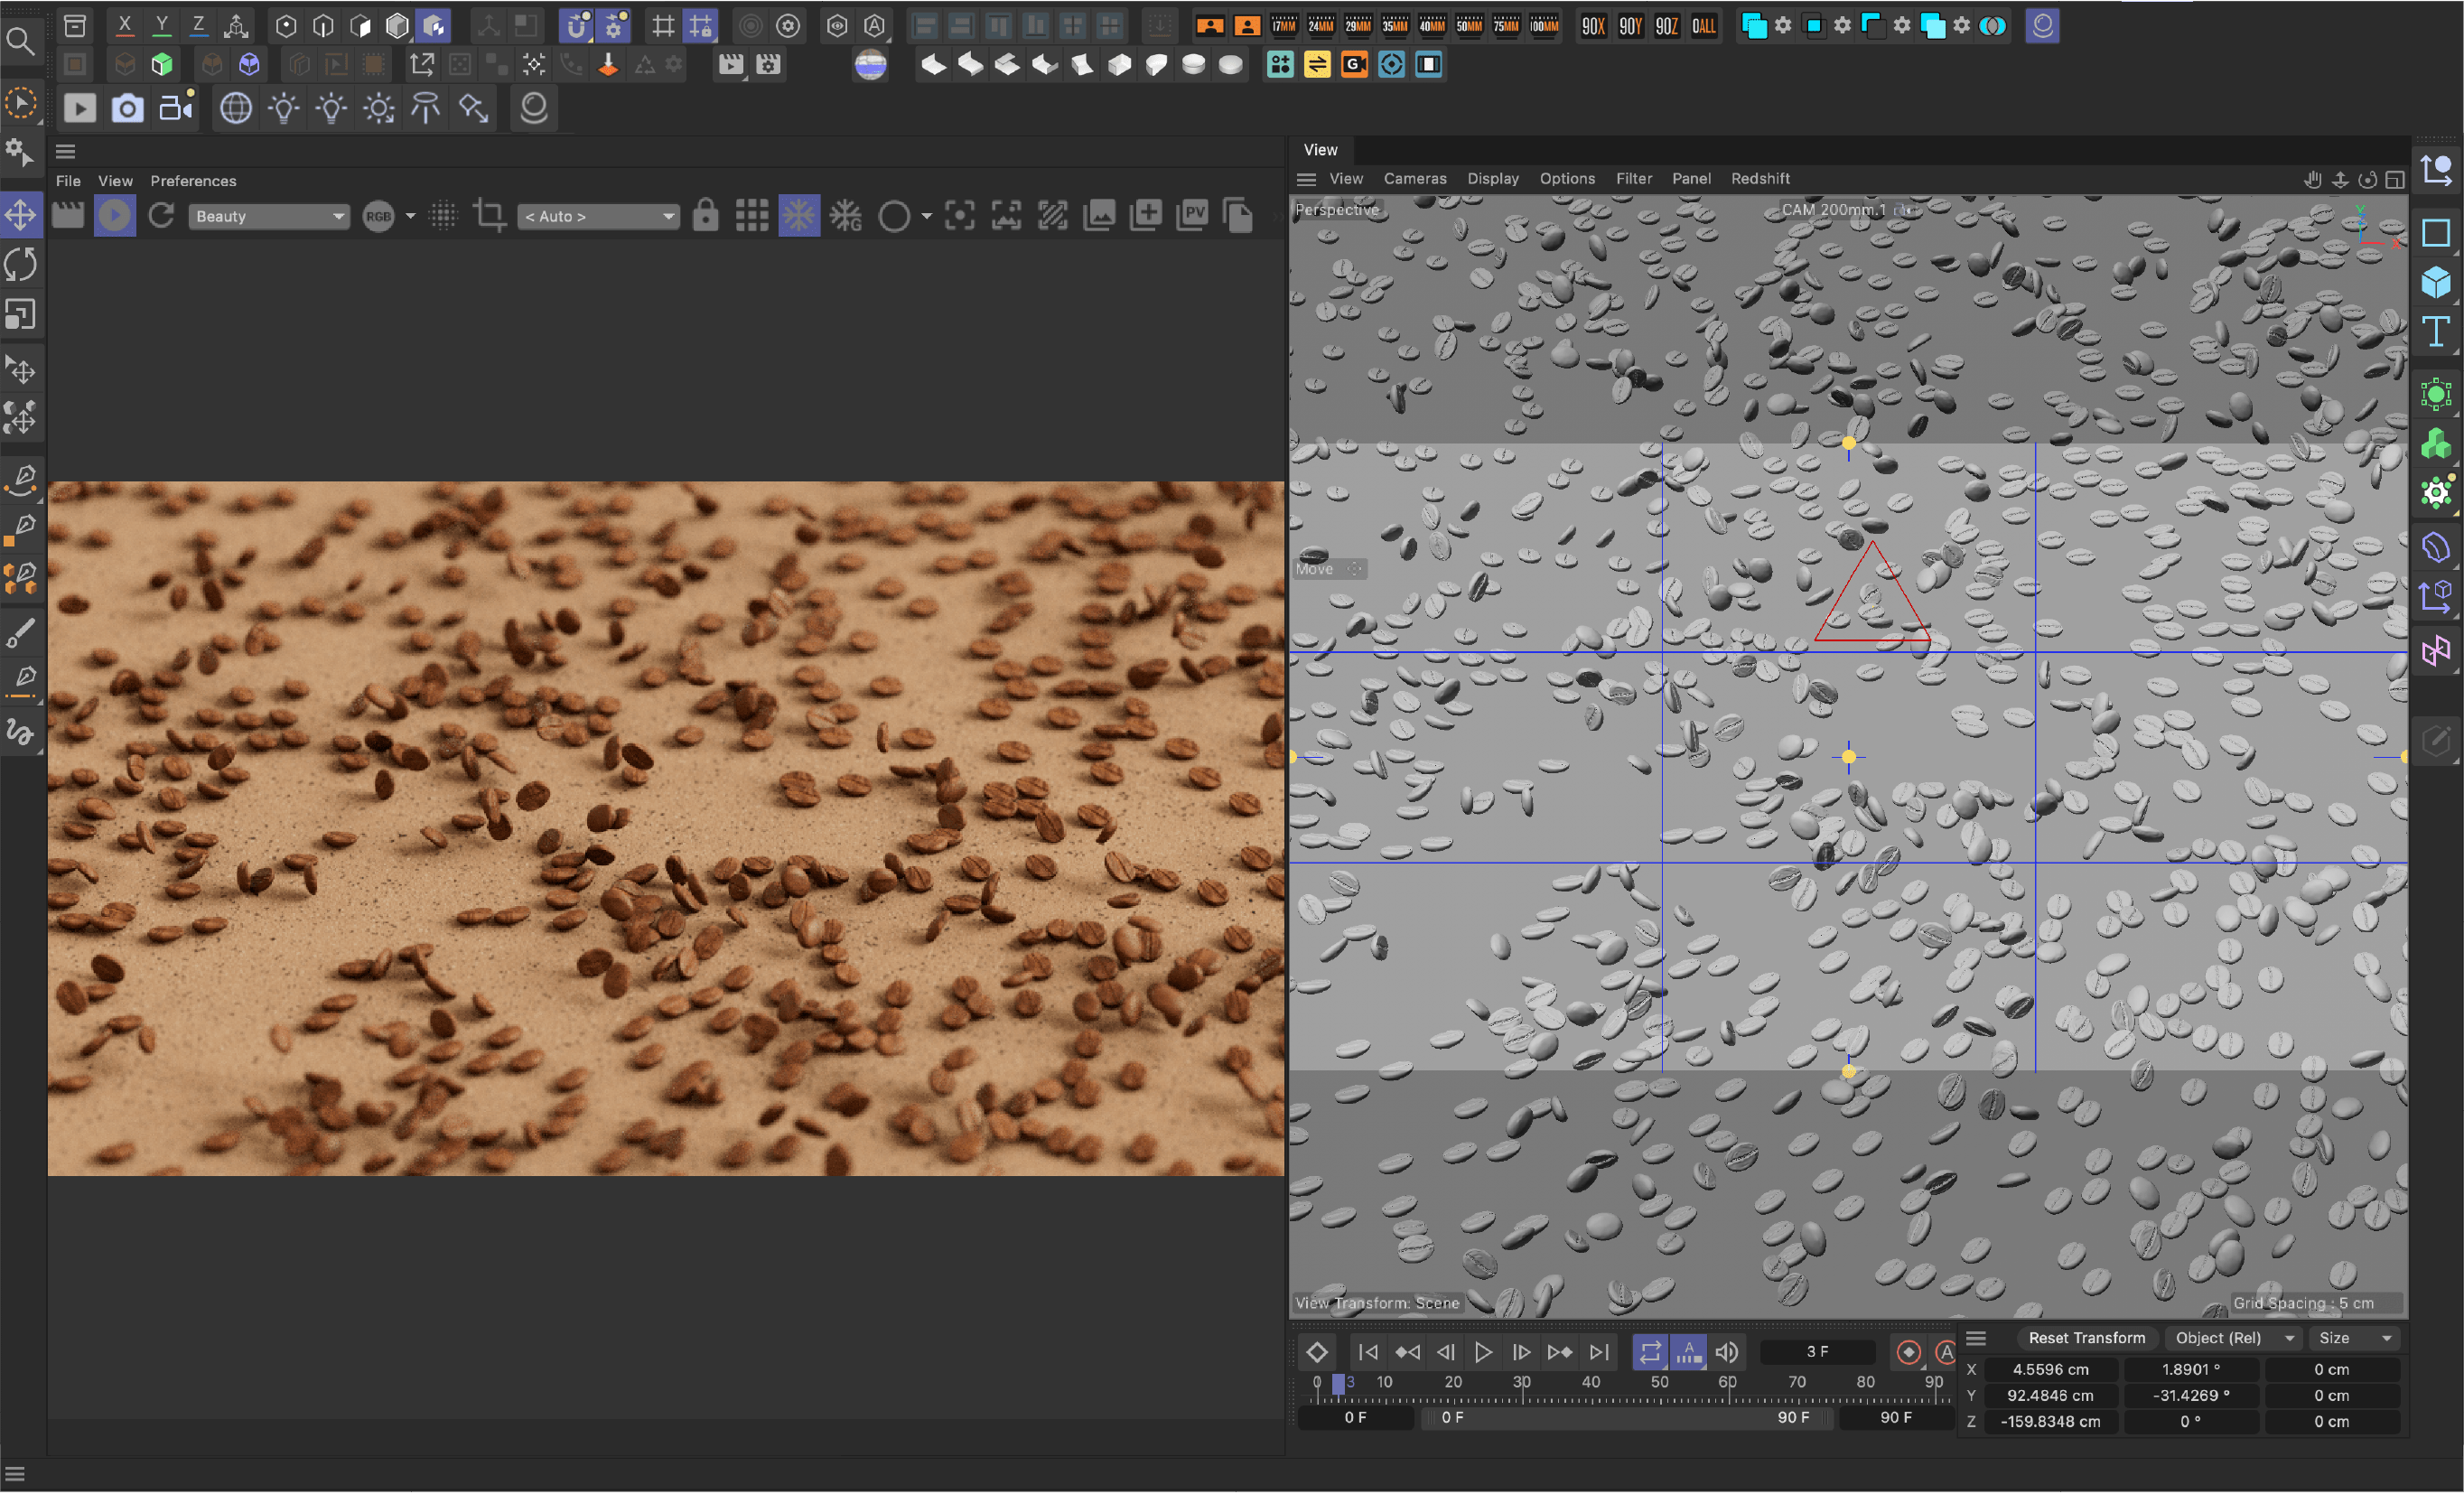Click the refresh render icon

coord(161,216)
